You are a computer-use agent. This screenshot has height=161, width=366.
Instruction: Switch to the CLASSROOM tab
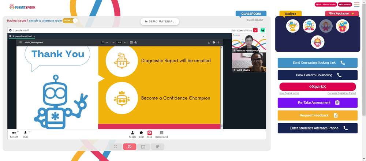[x=251, y=14]
